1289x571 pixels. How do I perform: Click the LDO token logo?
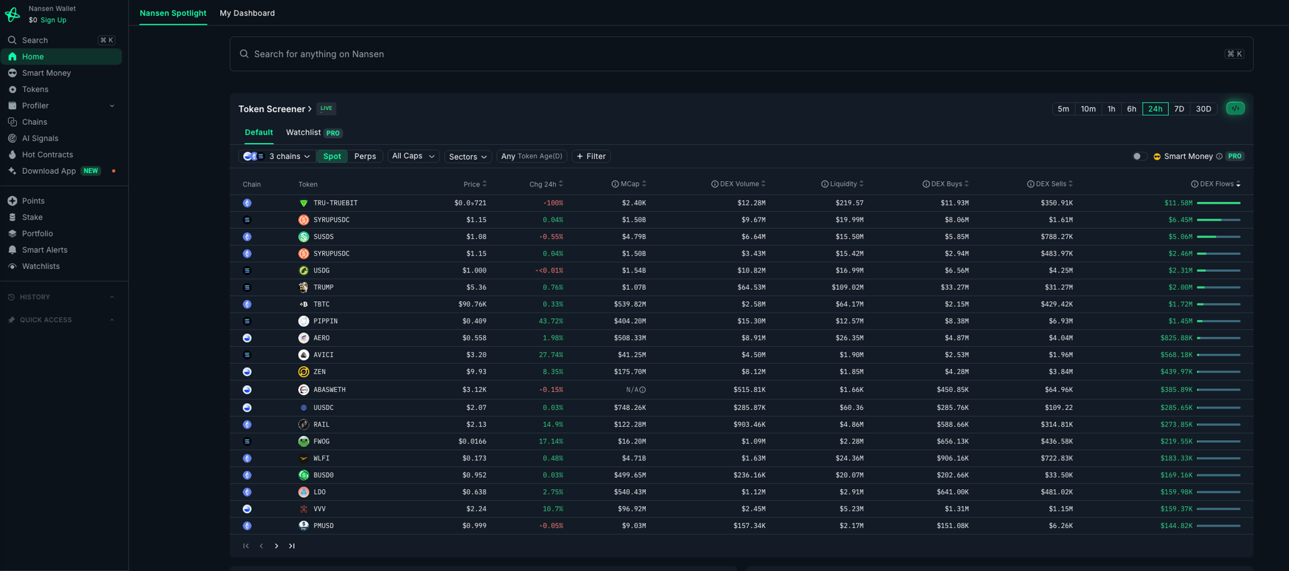(x=303, y=492)
